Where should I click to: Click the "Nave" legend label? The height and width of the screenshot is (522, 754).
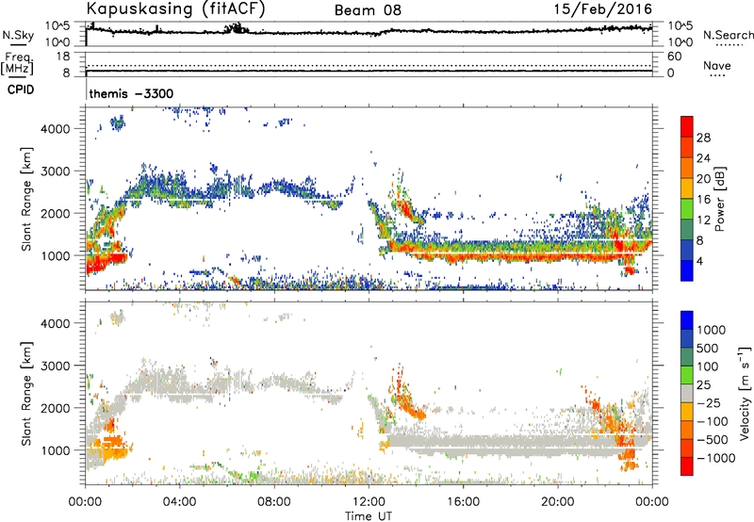click(x=717, y=65)
